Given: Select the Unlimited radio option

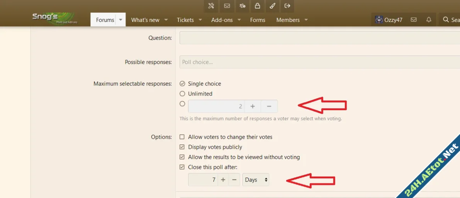Looking at the screenshot, I should click(x=182, y=94).
